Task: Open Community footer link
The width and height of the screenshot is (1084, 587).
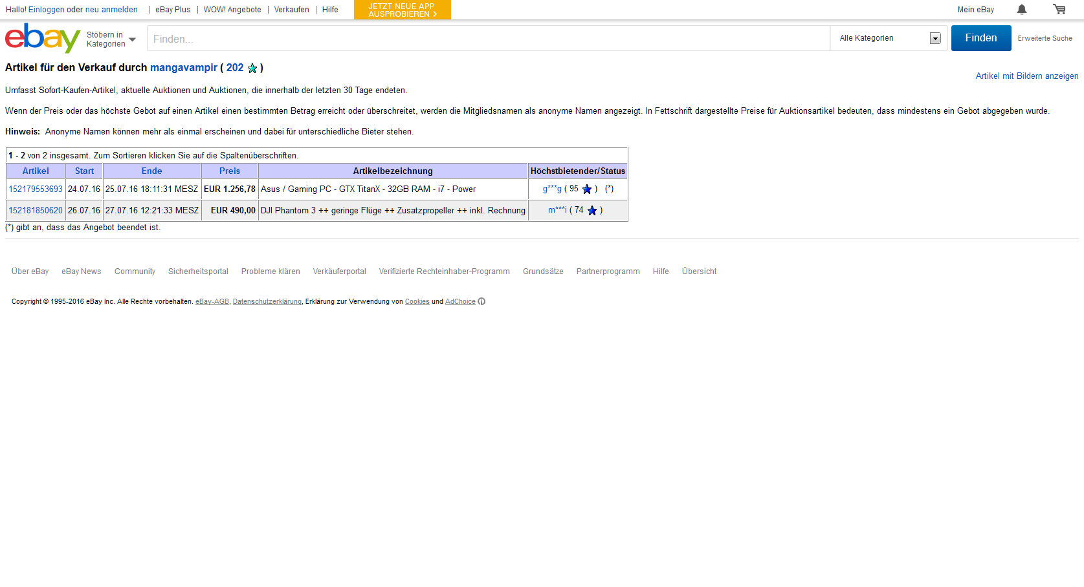Action: click(x=135, y=272)
